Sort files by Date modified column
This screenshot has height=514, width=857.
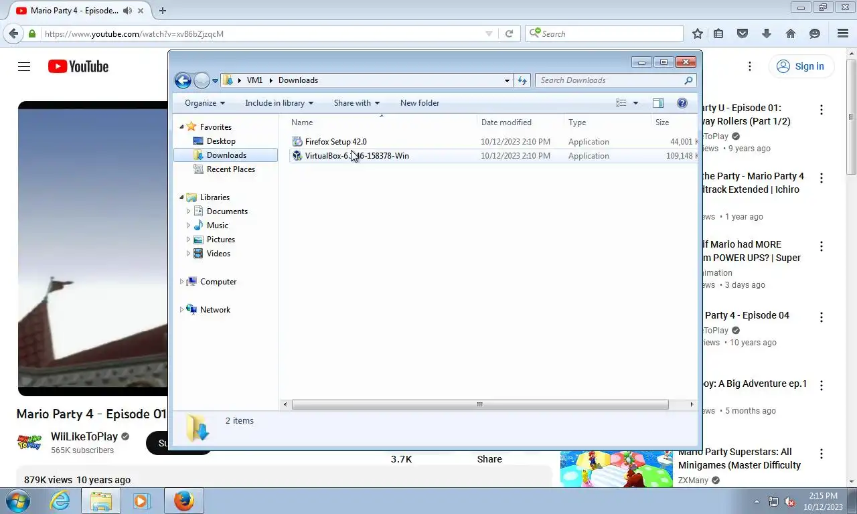[x=520, y=122]
